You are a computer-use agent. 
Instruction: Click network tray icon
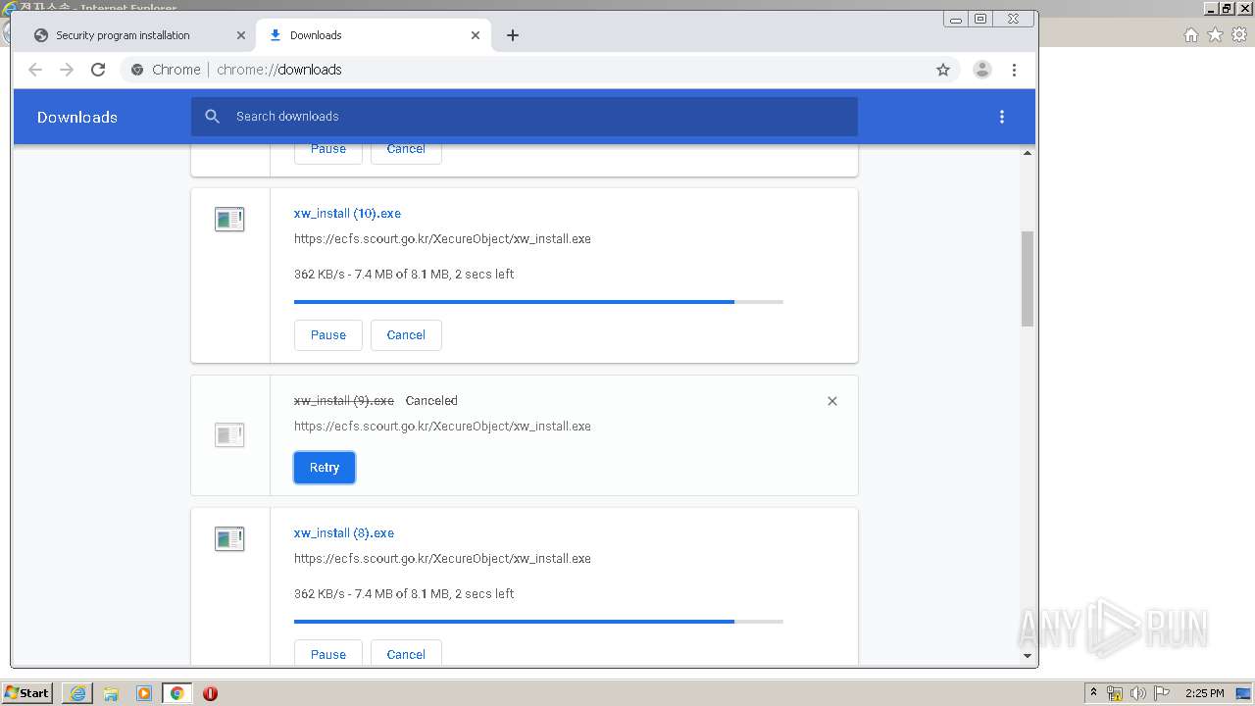1115,693
